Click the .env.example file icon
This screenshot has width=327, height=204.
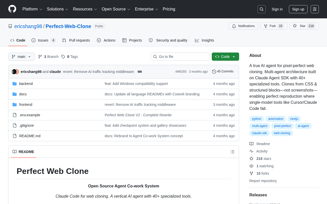click(x=15, y=115)
